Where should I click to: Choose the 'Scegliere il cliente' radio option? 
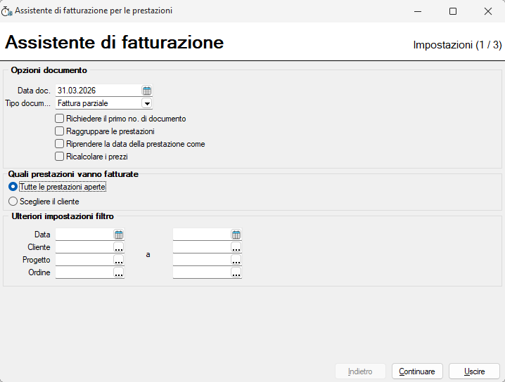click(x=13, y=202)
